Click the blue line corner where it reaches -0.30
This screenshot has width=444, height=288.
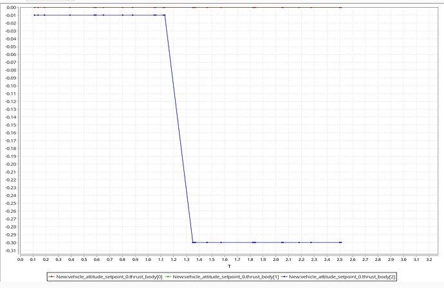point(192,242)
